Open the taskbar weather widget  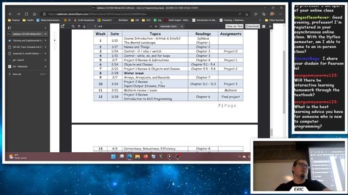pos(18,157)
